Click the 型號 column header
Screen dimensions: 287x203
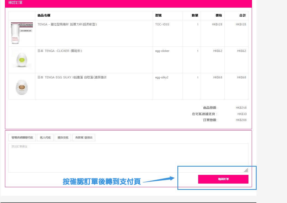pyautogui.click(x=158, y=15)
